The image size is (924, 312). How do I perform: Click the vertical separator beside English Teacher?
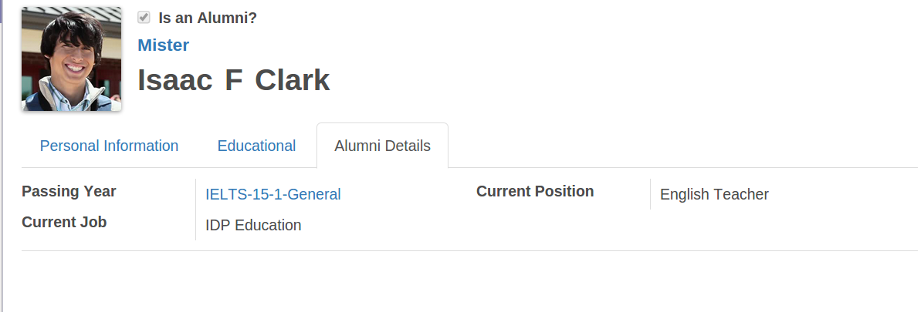point(651,194)
